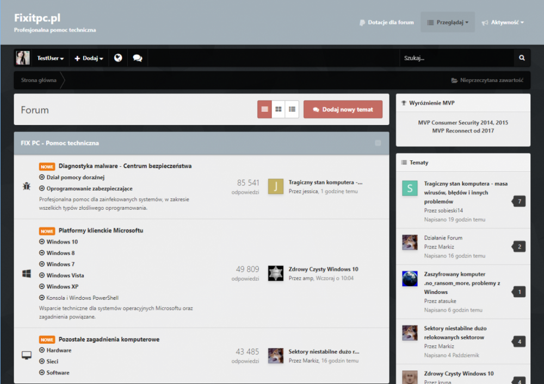Click the monitor icon for Pozostałe zagadnienia

26,355
